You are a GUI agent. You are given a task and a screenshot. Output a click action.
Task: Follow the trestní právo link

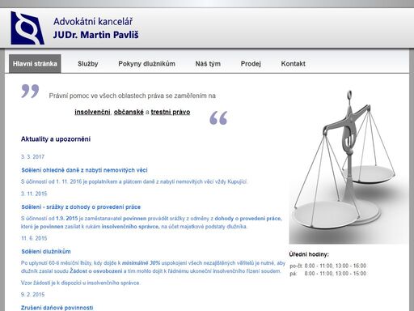click(171, 112)
